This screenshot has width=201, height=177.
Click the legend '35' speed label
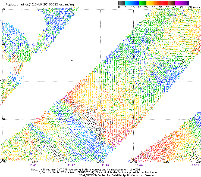(167, 7)
